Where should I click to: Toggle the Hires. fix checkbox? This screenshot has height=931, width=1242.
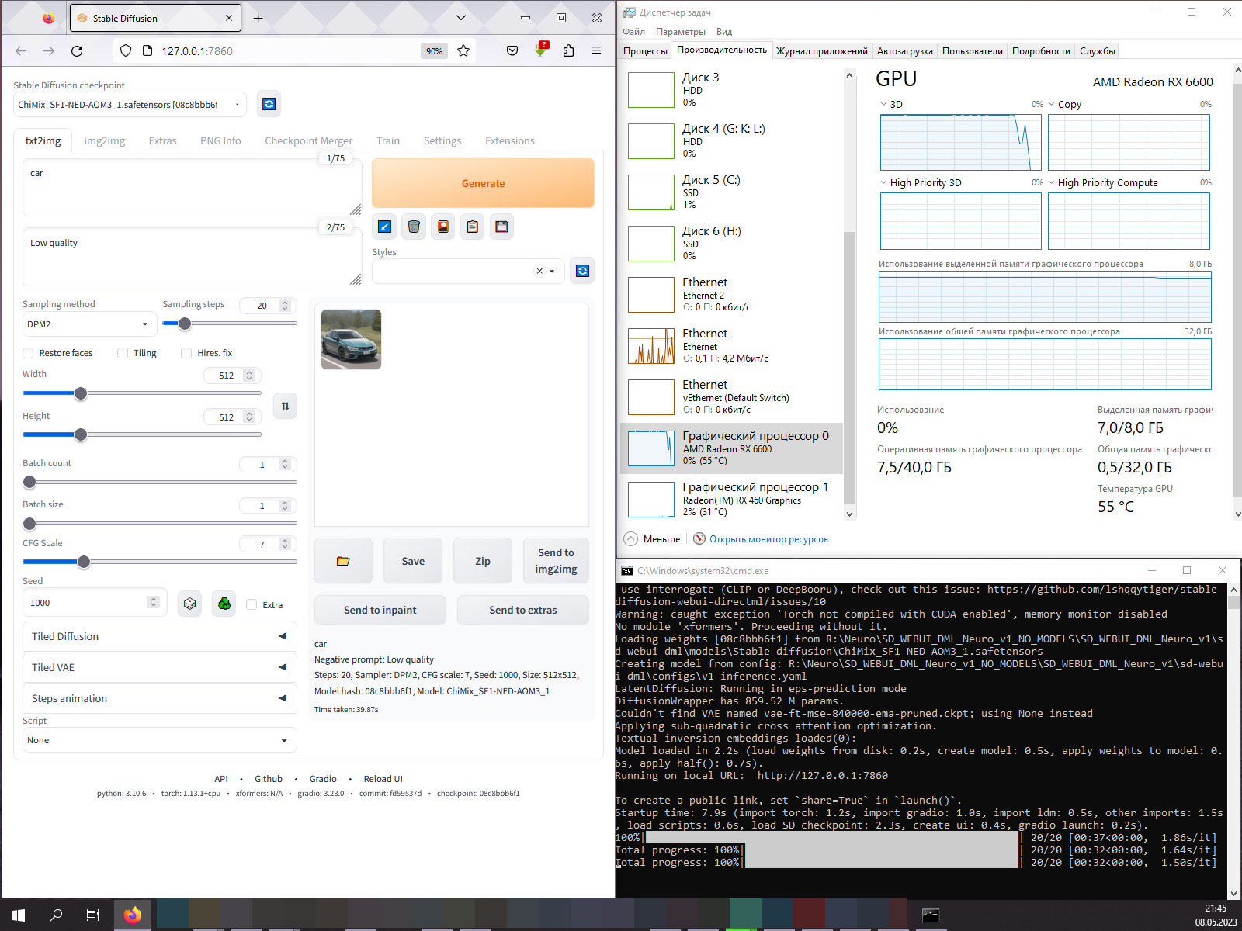pyautogui.click(x=186, y=353)
